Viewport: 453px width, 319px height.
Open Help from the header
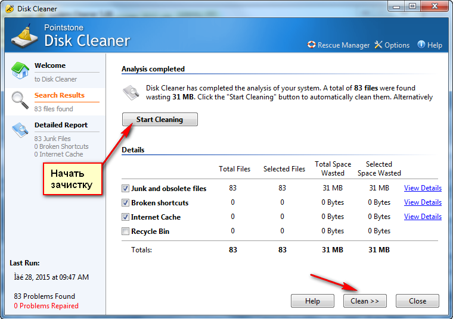tap(430, 45)
